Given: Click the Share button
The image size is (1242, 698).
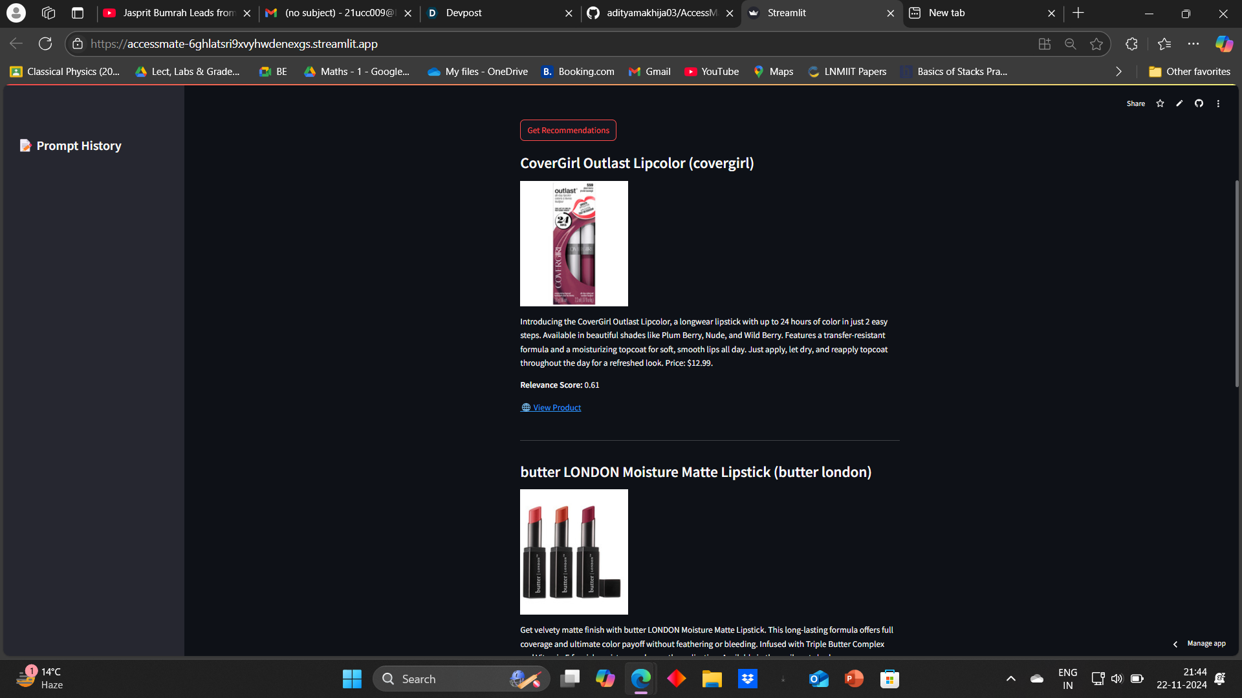Looking at the screenshot, I should (x=1135, y=103).
